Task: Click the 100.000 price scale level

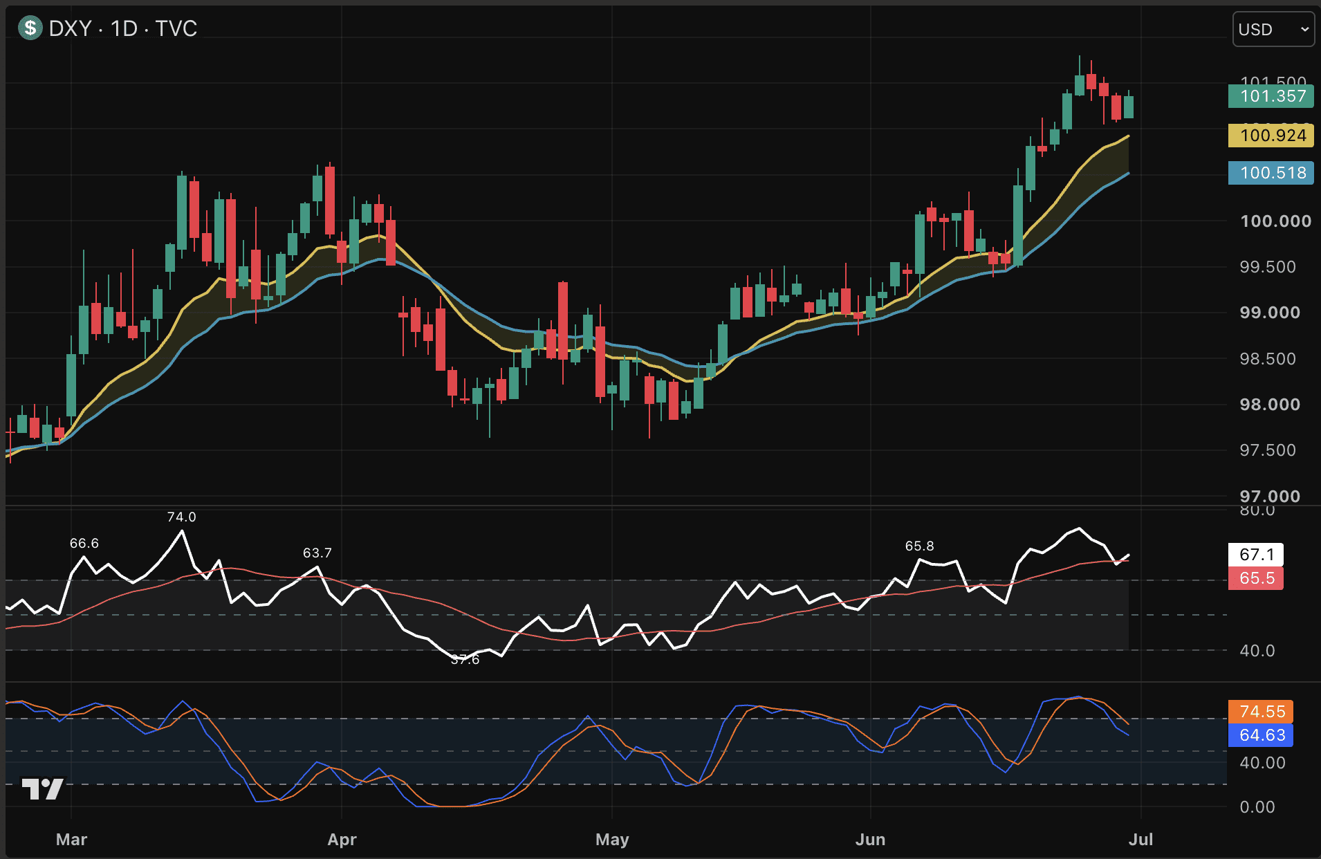Action: point(1275,221)
